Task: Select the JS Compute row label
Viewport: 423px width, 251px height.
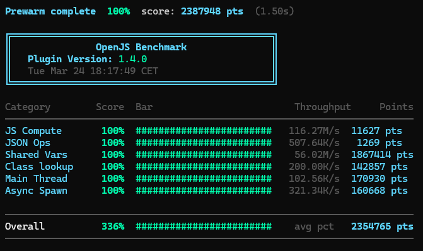Action: [33, 131]
